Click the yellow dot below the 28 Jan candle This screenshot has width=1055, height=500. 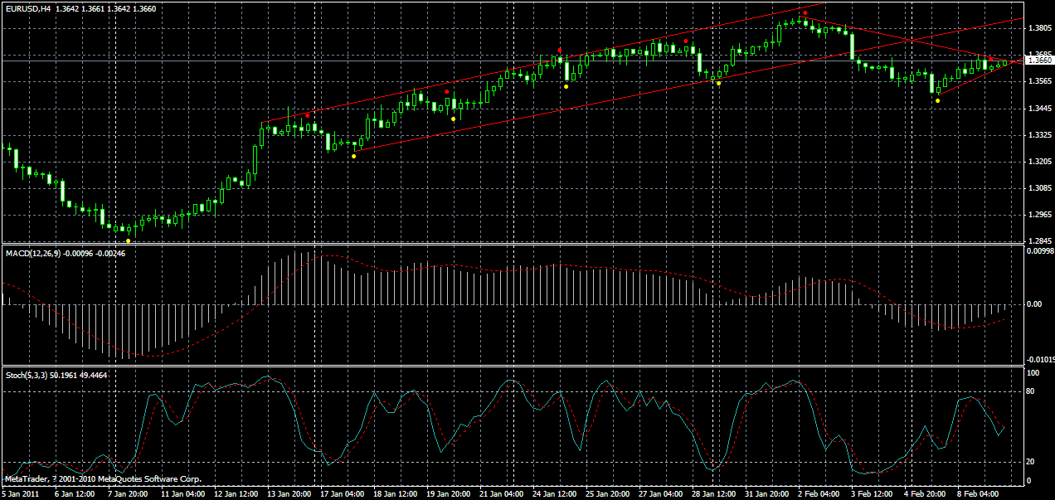tap(719, 84)
